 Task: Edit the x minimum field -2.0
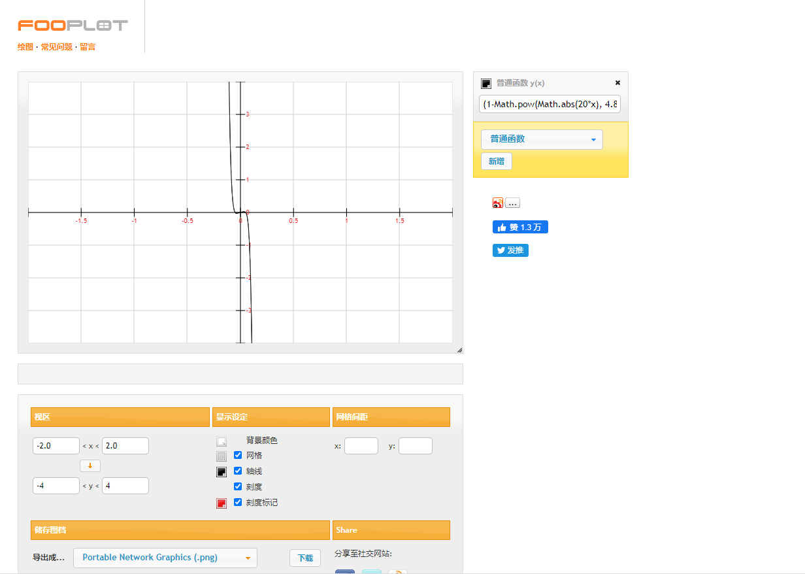(56, 446)
